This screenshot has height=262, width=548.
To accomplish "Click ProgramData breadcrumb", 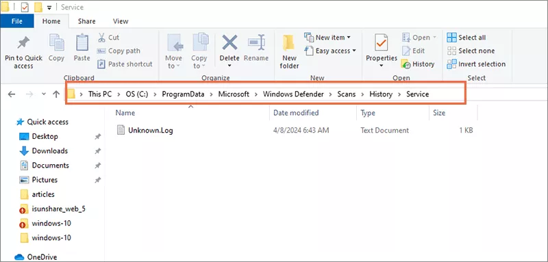I will pyautogui.click(x=183, y=94).
